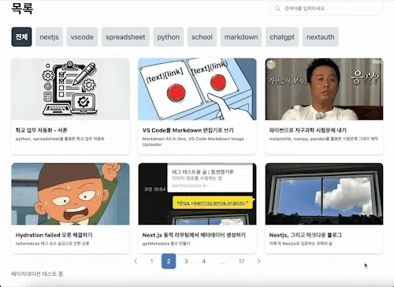Filter posts by nextjs tag
This screenshot has width=394, height=287.
pyautogui.click(x=49, y=37)
